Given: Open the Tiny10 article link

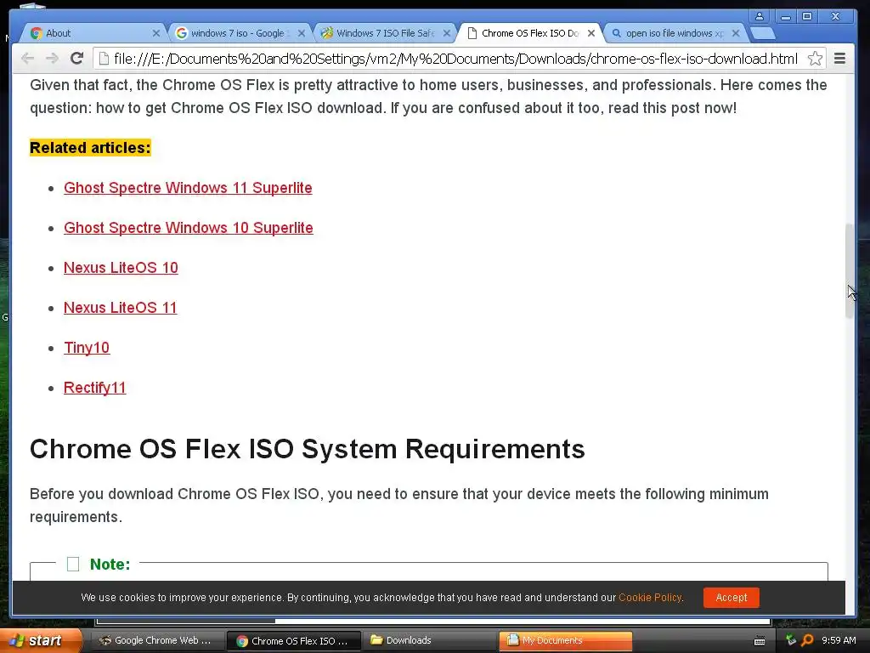Looking at the screenshot, I should [87, 348].
